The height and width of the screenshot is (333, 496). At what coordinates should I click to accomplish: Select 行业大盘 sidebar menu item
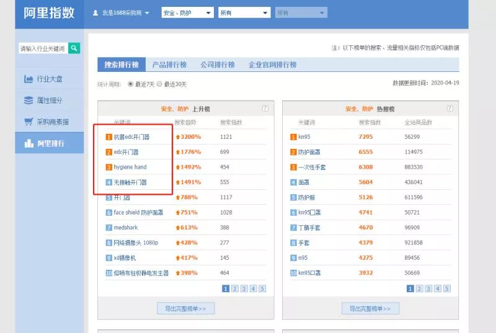click(x=50, y=79)
